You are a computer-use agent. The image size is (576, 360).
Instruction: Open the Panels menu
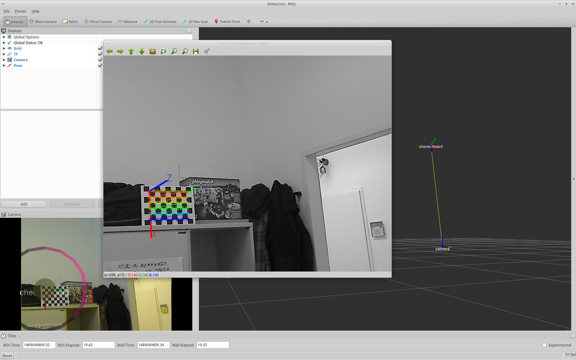[20, 11]
